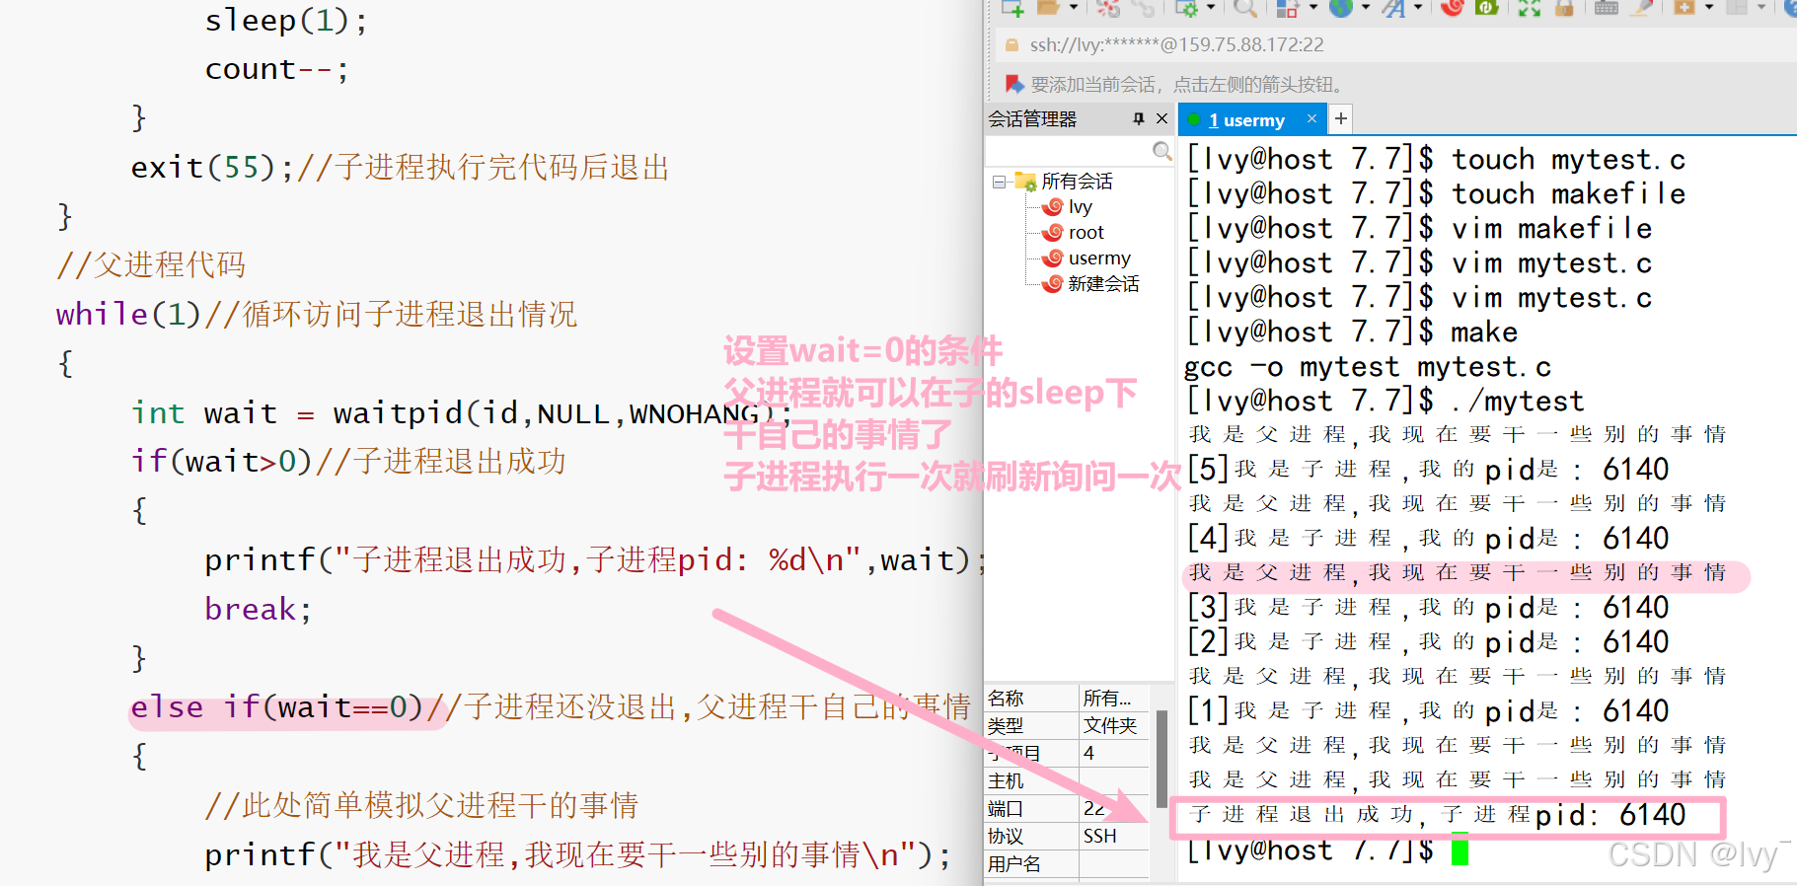
Task: Click the red-blue add-session arrow bookmark icon
Action: click(x=1014, y=84)
